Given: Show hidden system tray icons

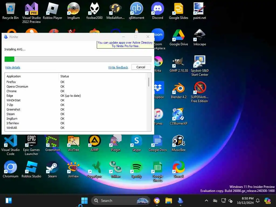Looking at the screenshot, I should click(206, 201).
